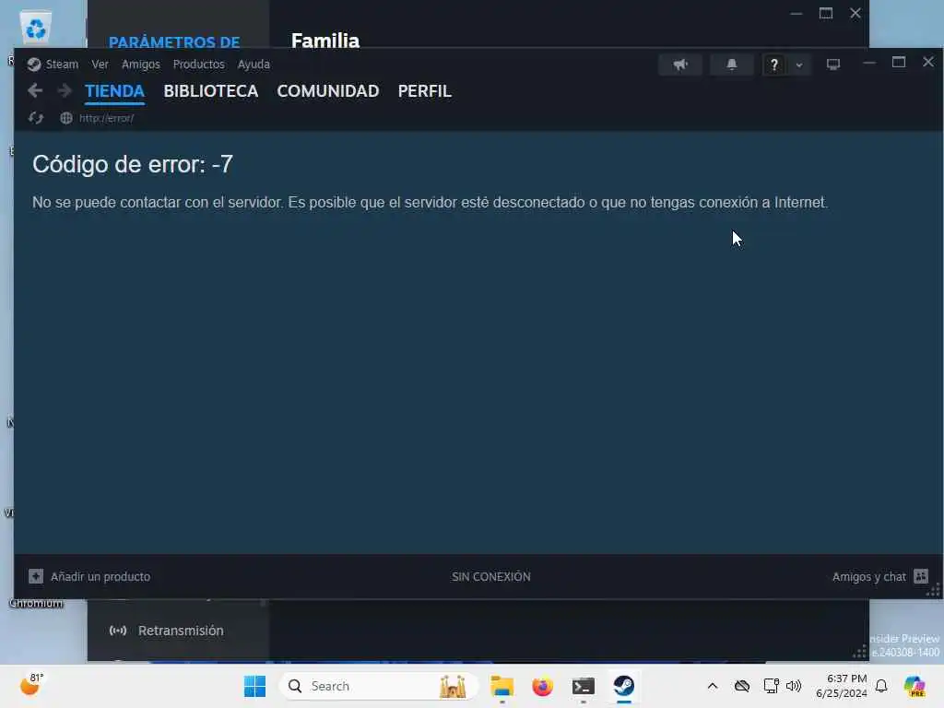Click the plus icon for adding product

(36, 576)
